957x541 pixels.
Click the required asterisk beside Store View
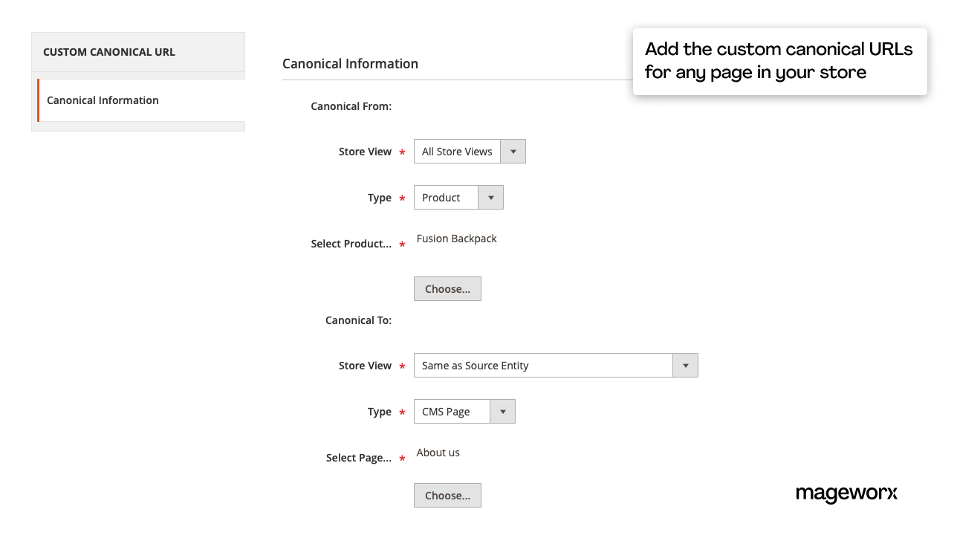[x=402, y=152]
